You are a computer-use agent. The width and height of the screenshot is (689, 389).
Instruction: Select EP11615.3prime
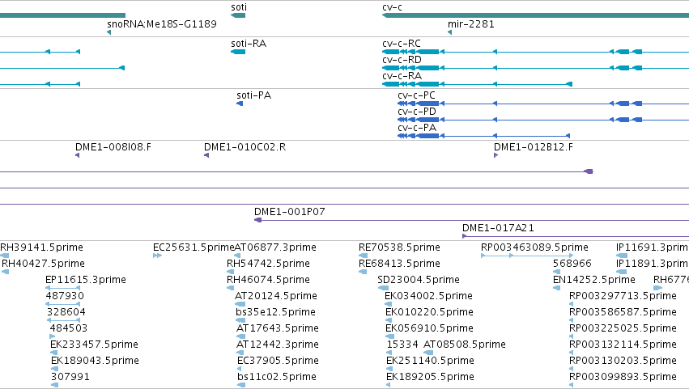click(x=86, y=280)
